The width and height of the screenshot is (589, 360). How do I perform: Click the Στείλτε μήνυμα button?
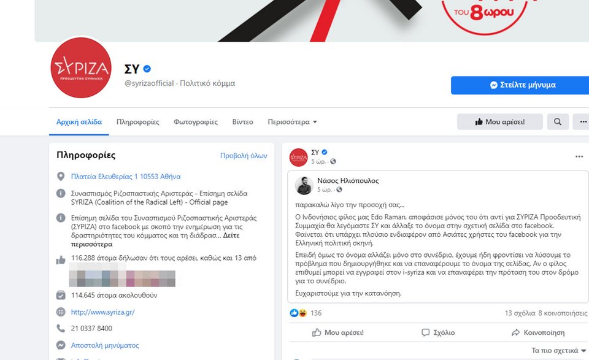[x=520, y=85]
